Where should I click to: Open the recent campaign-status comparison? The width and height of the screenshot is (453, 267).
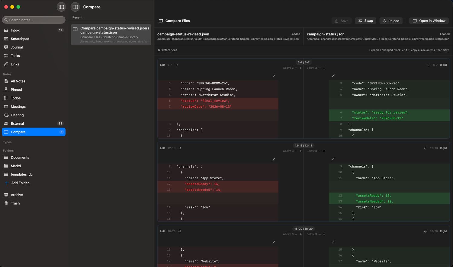pyautogui.click(x=111, y=35)
